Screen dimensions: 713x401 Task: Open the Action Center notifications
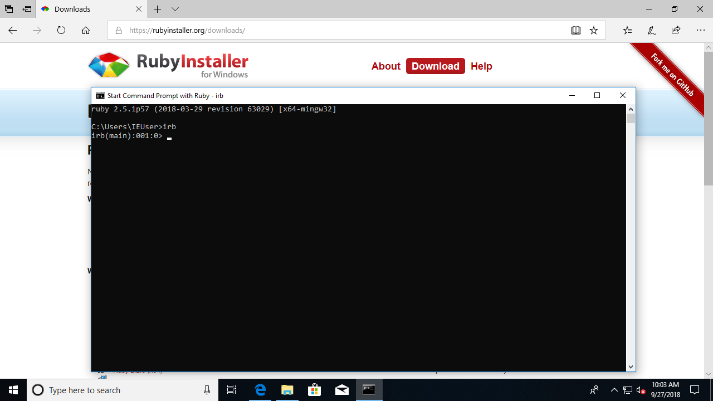(695, 390)
